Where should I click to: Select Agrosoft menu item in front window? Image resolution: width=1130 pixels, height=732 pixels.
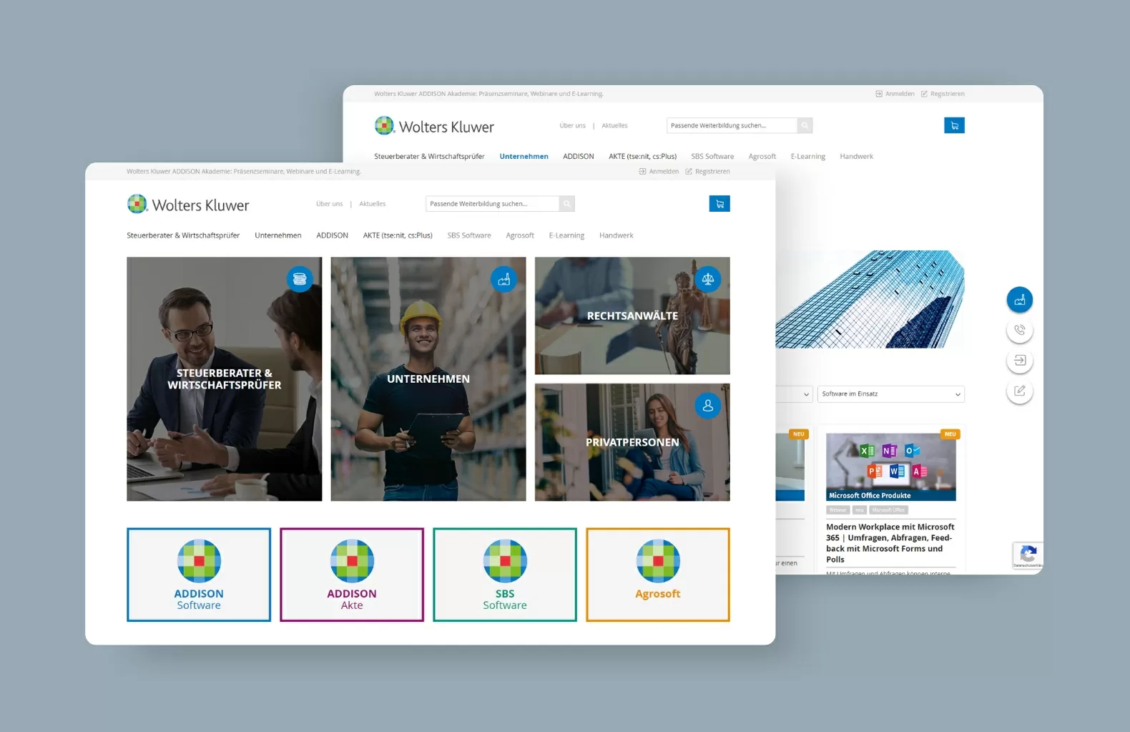[520, 235]
